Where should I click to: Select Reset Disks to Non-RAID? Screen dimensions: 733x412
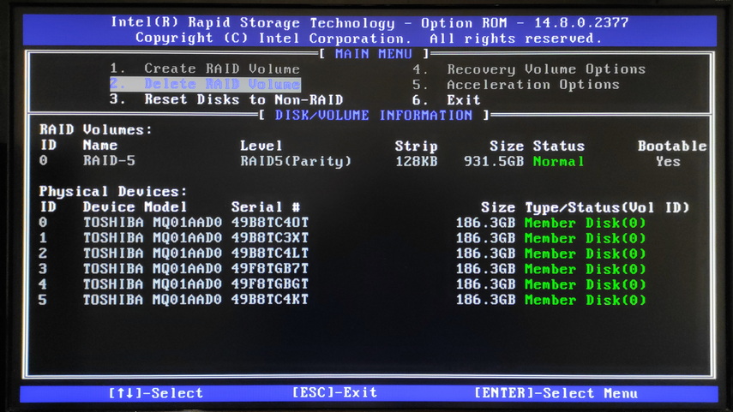226,99
